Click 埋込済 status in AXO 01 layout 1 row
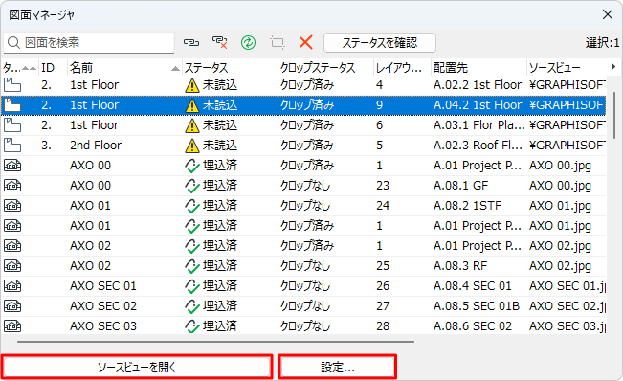623x381 pixels. 219,226
